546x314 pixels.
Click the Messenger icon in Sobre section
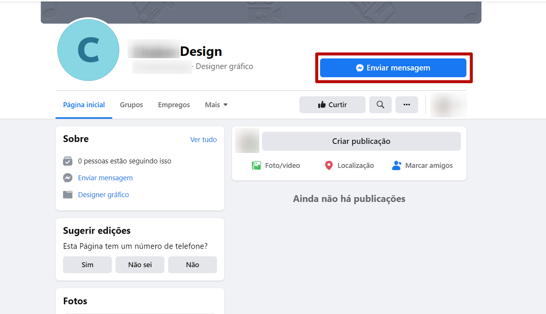(x=68, y=178)
